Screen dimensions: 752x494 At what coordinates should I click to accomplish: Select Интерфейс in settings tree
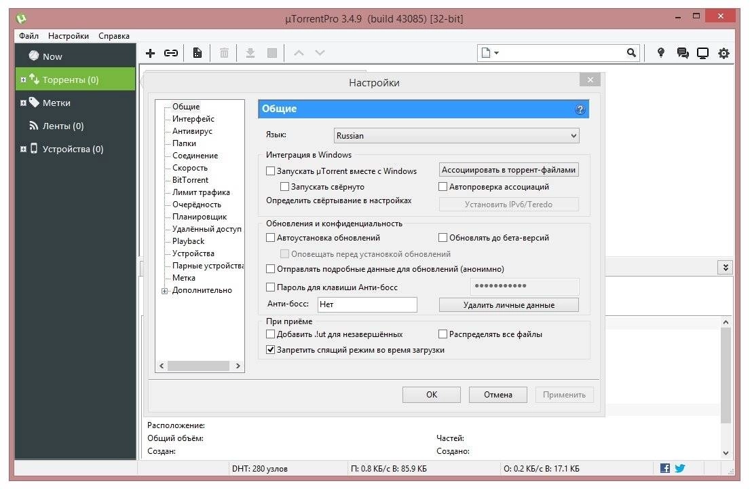coord(193,119)
